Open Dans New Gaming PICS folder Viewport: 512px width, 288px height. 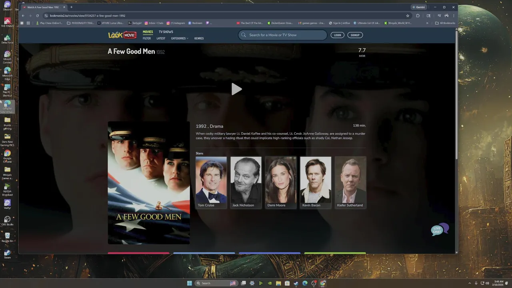pos(7,140)
